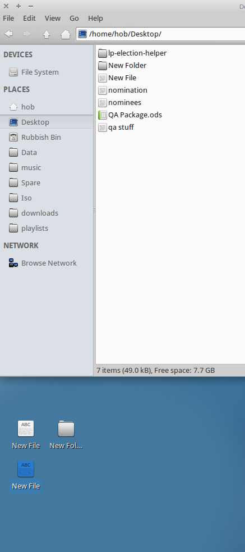Go back with the left arrow icon
The height and width of the screenshot is (552, 245).
pyautogui.click(x=8, y=34)
